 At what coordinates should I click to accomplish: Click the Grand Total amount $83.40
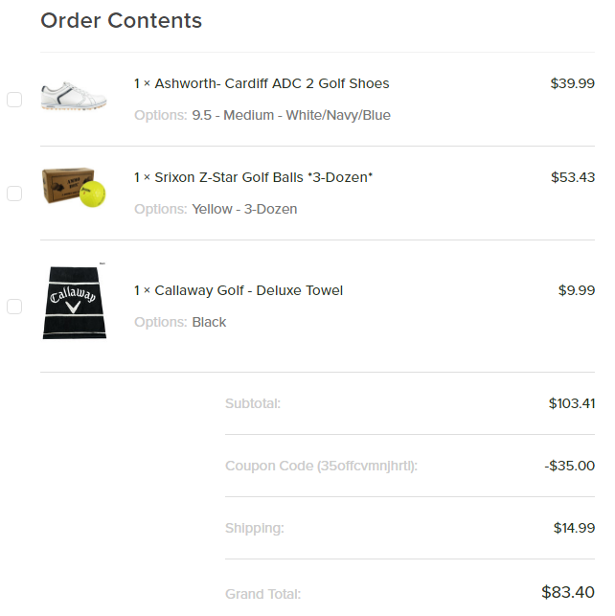pos(567,592)
